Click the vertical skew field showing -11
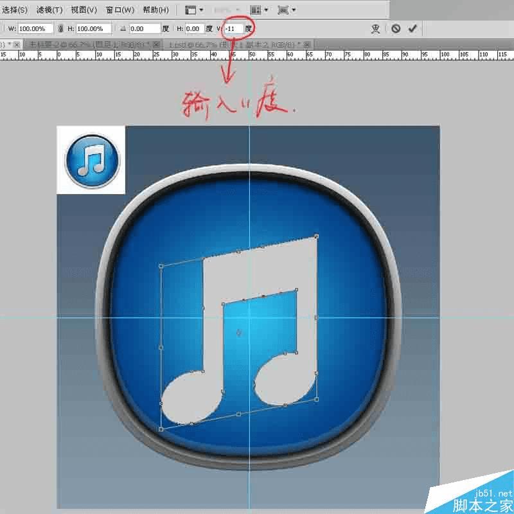The width and height of the screenshot is (514, 514). (x=235, y=28)
